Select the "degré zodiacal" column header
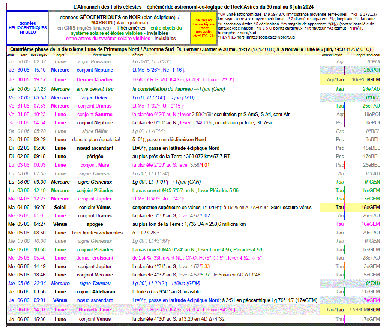 368,55
